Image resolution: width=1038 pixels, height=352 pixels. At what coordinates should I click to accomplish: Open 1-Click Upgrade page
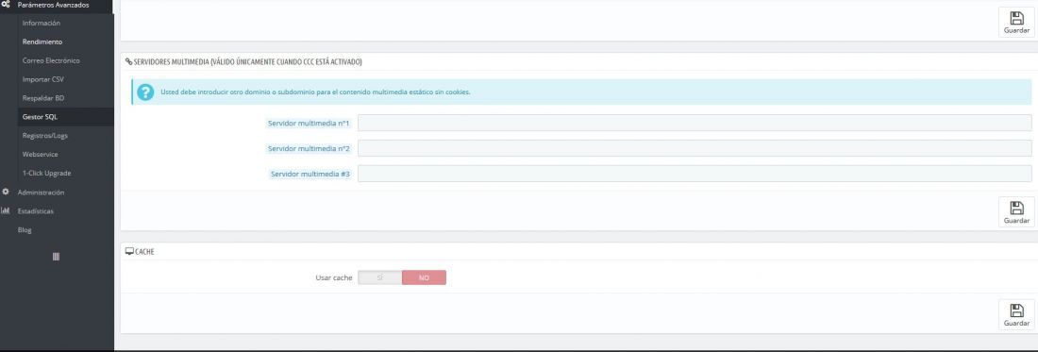coord(46,174)
